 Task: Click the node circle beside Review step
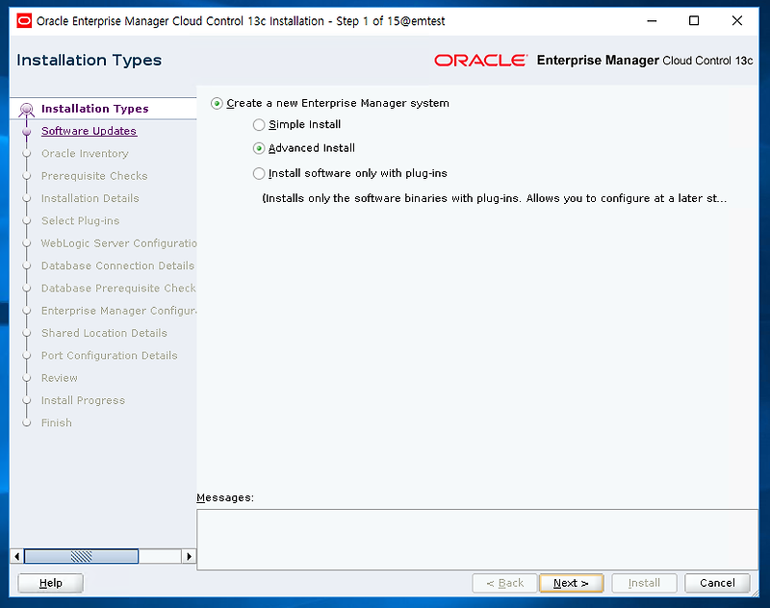click(27, 377)
